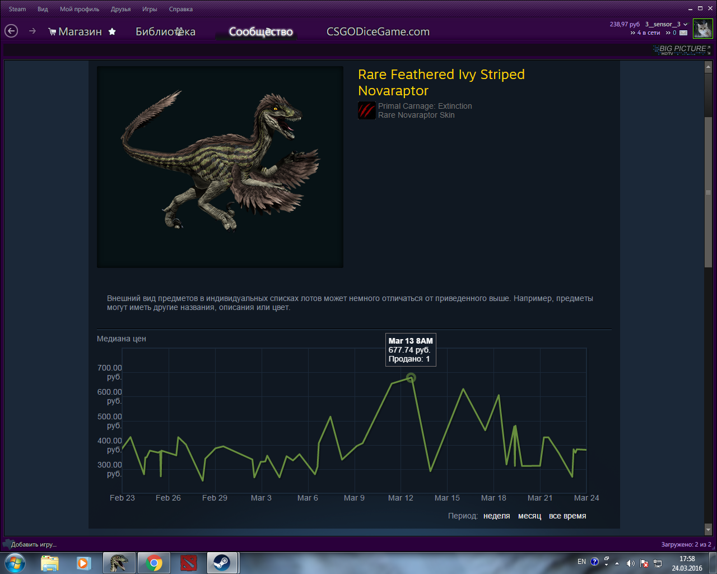Open the user avatar cat picture

click(x=702, y=28)
